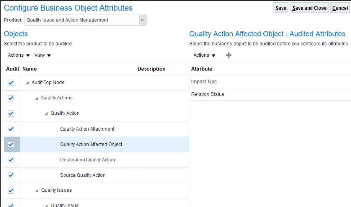Click the plus icon to add attribute

coord(228,55)
